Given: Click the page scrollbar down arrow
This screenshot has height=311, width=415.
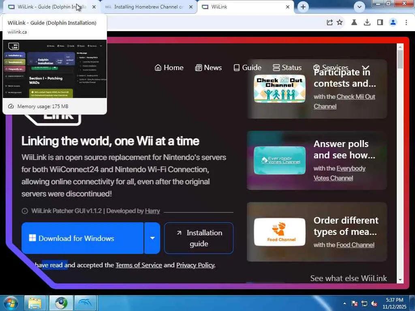Looking at the screenshot, I should coord(400,280).
